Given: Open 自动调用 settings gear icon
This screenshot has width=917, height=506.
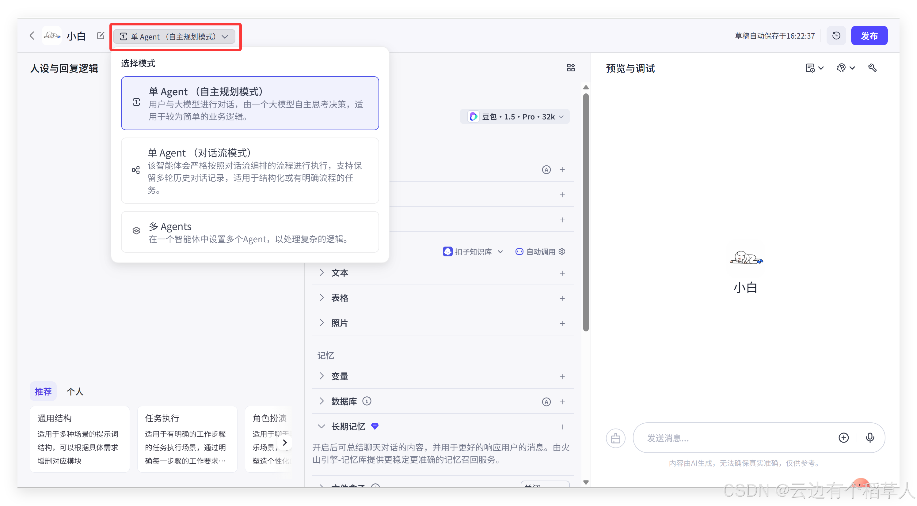Looking at the screenshot, I should tap(562, 251).
